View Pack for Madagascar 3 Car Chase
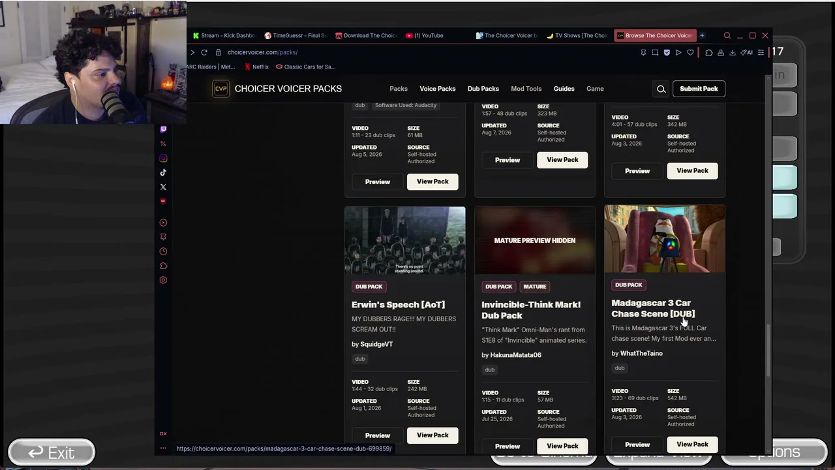 692,445
